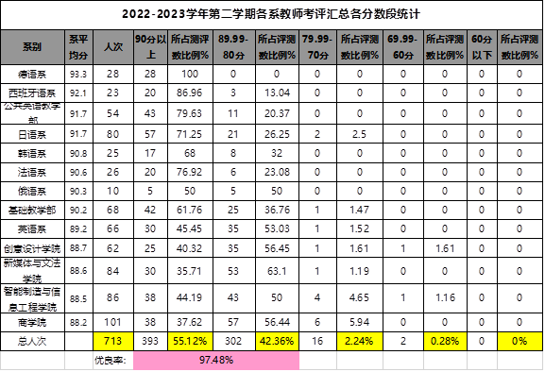
Task: Click the table title cell 2022-2023学年第二学期
Action: (x=271, y=14)
